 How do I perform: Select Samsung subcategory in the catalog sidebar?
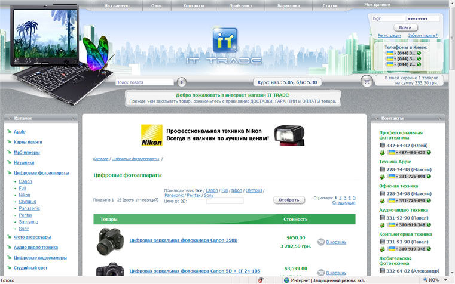29,222
